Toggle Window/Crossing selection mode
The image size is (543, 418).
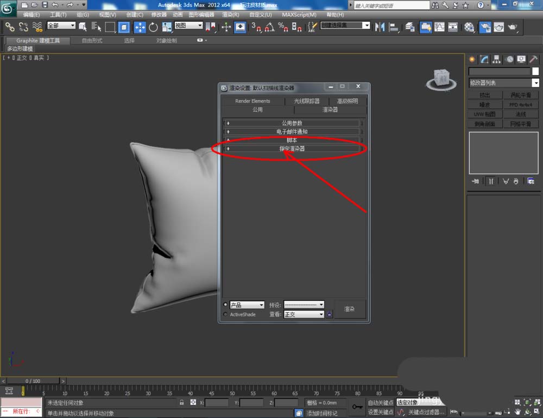(124, 27)
